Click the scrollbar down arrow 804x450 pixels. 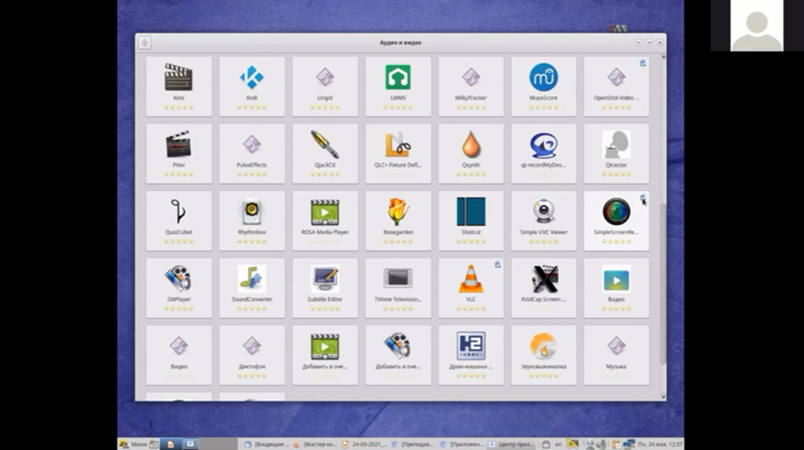click(663, 397)
